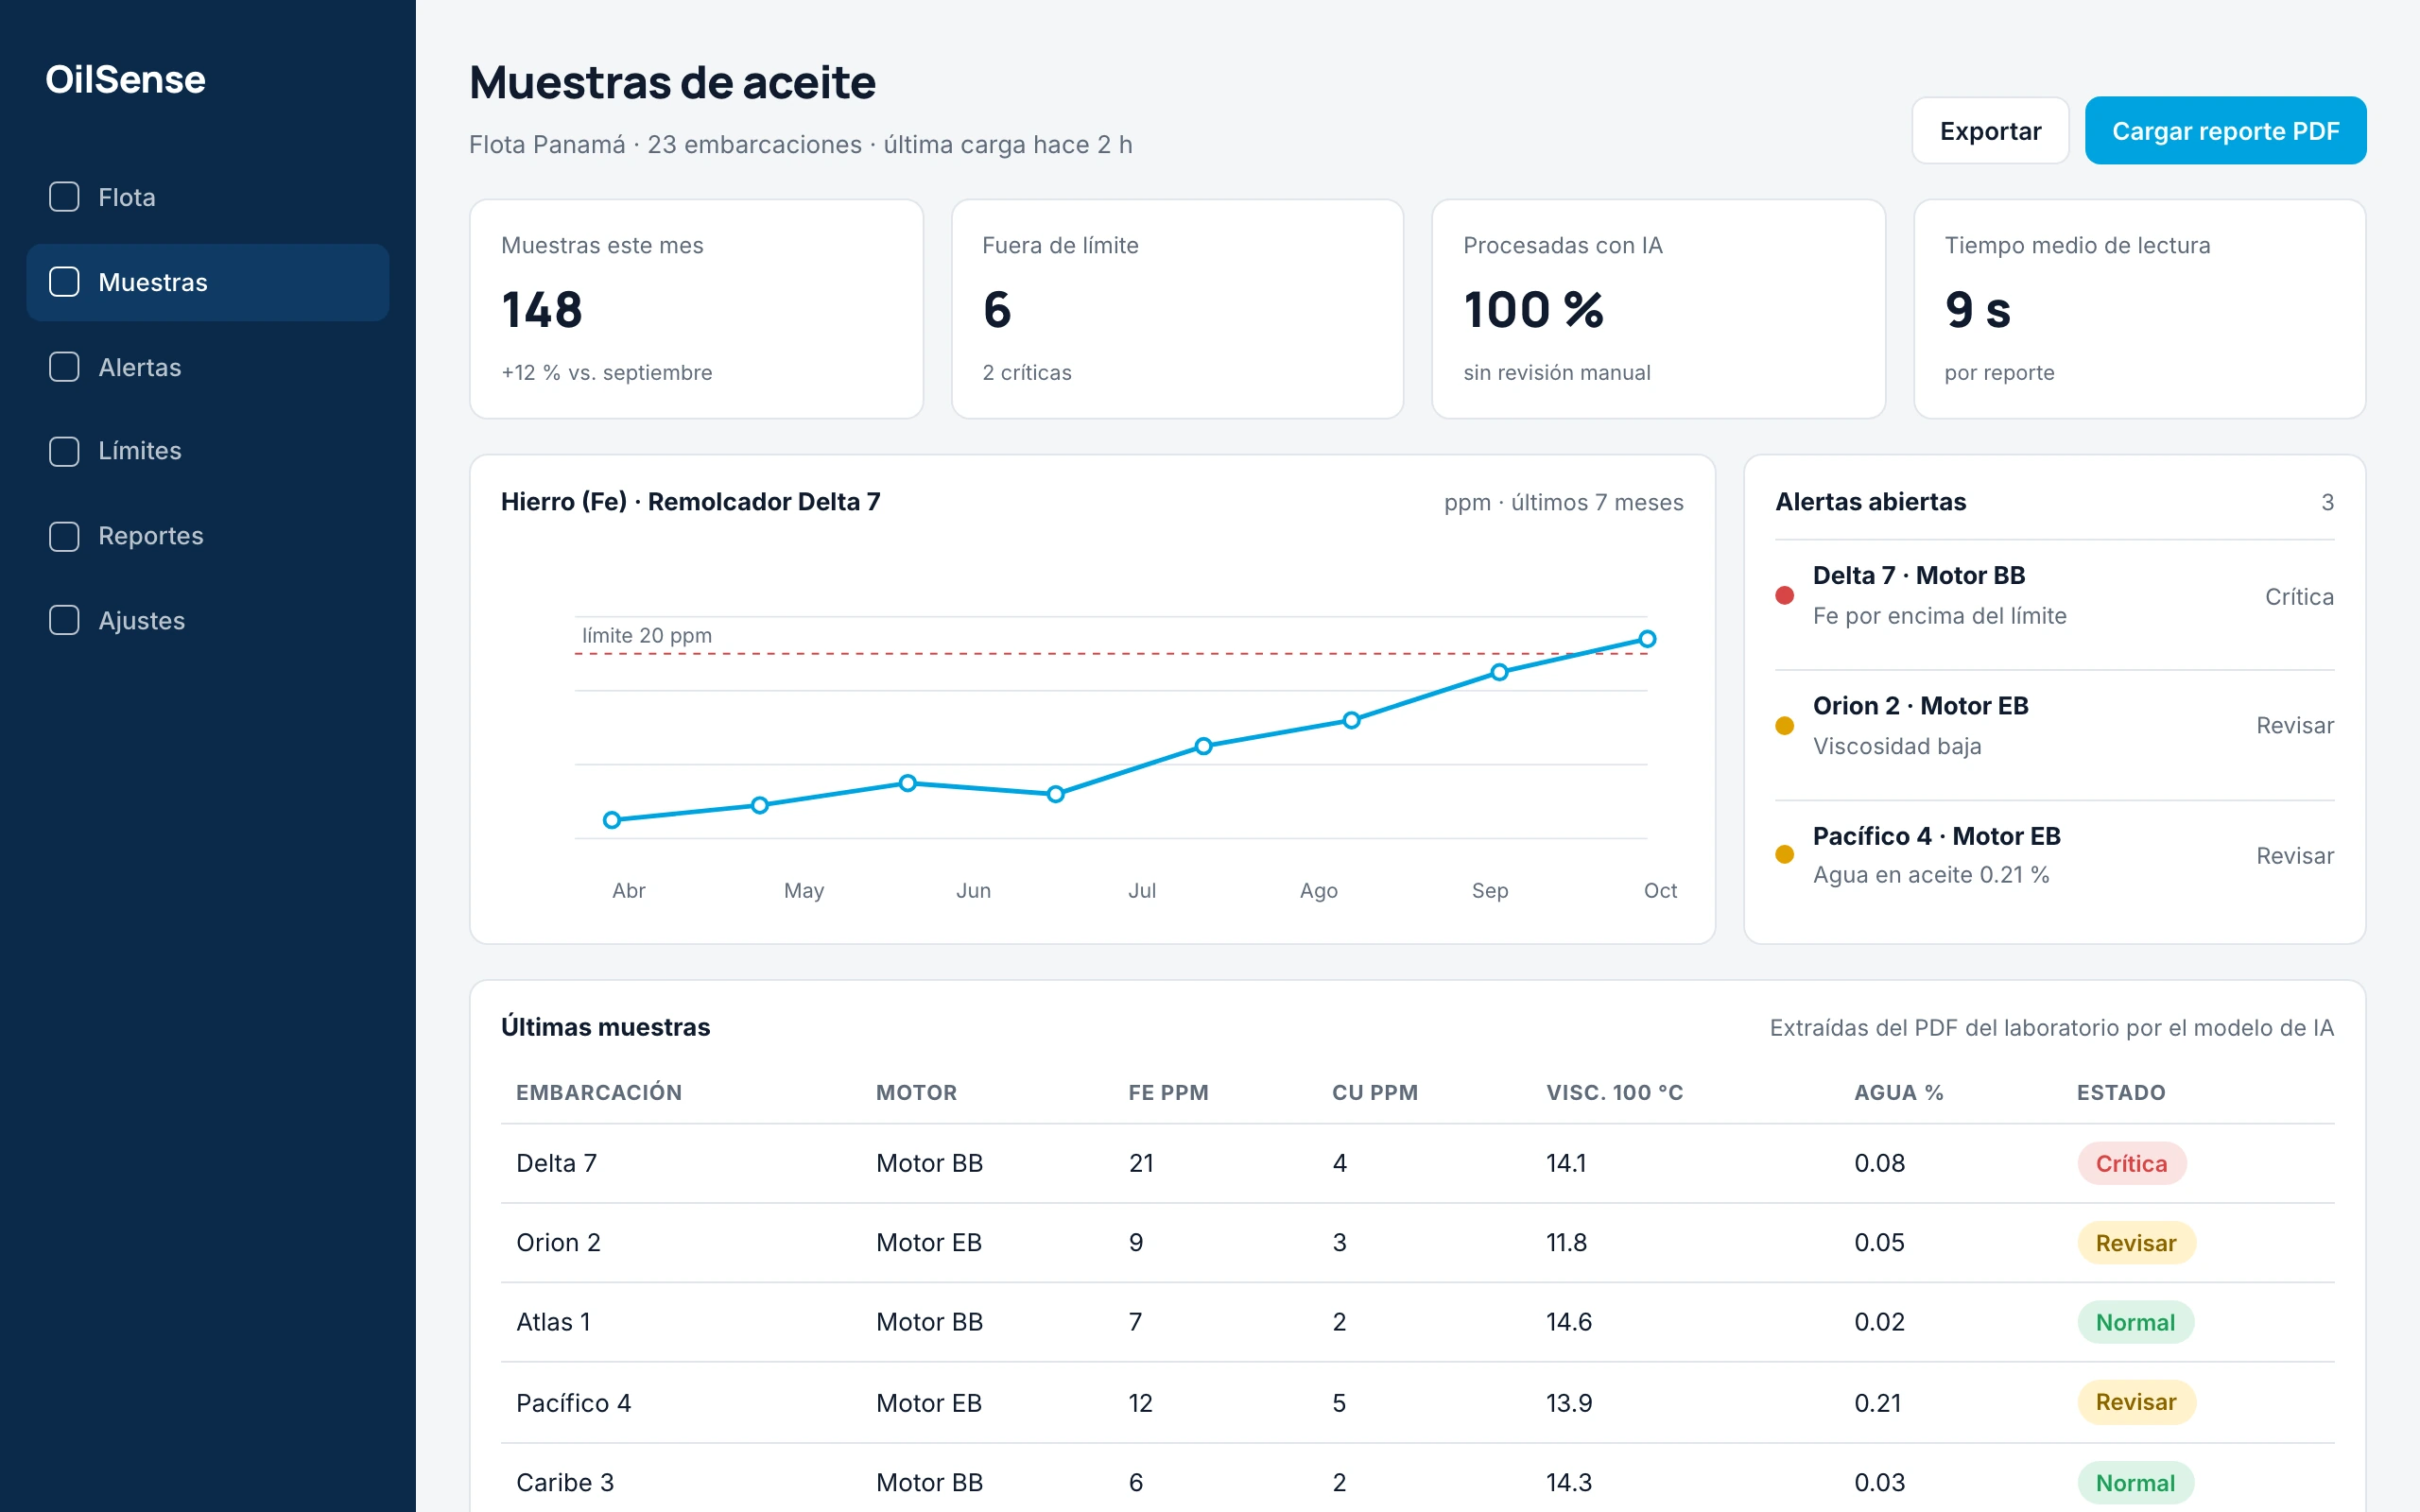Select the Jul data point on the chart
Viewport: 2420px width, 1512px height.
(x=1055, y=794)
